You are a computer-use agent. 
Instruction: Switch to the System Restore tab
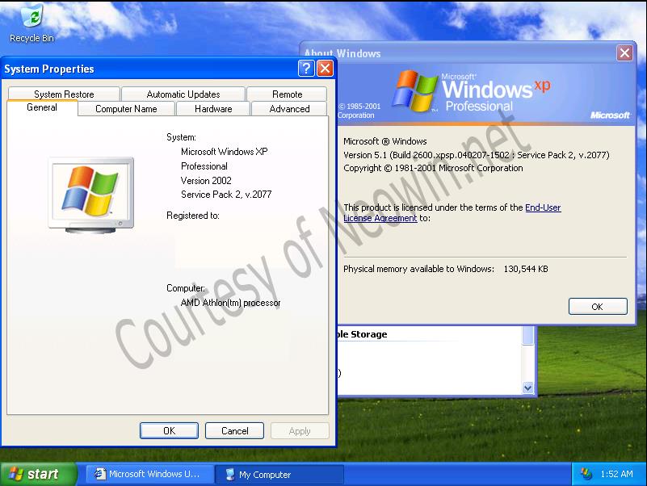(64, 94)
